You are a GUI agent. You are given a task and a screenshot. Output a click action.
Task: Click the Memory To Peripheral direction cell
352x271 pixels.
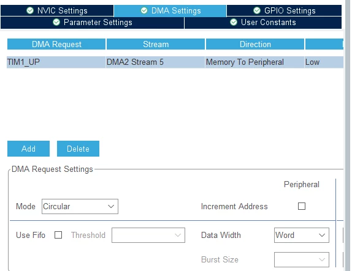pyautogui.click(x=254, y=62)
